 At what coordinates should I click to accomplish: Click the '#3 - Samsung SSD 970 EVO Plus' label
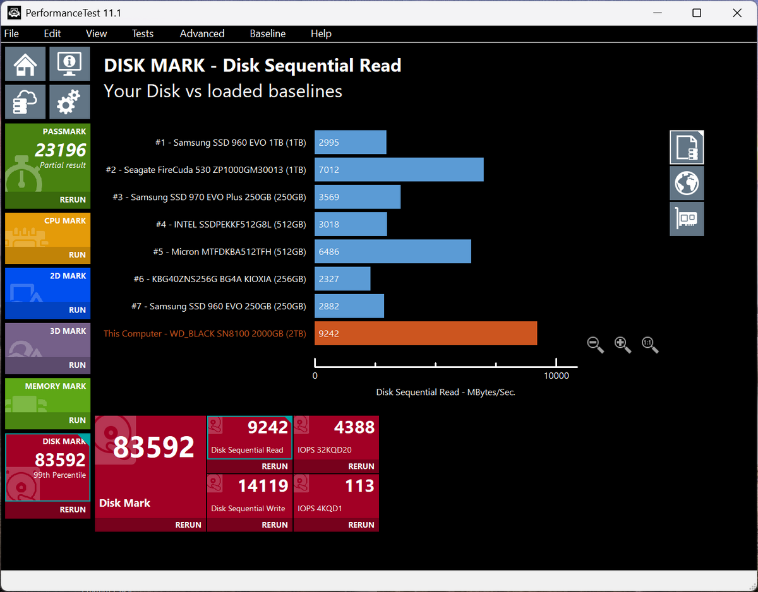[x=209, y=197]
